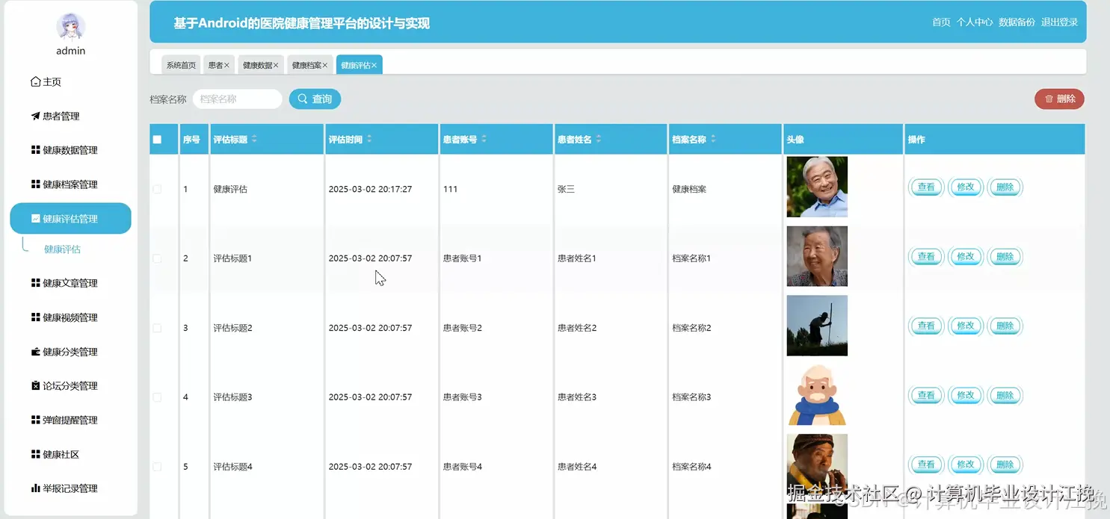The image size is (1110, 519).
Task: Open cartoon avatar for 患者姓名3
Action: click(x=817, y=395)
